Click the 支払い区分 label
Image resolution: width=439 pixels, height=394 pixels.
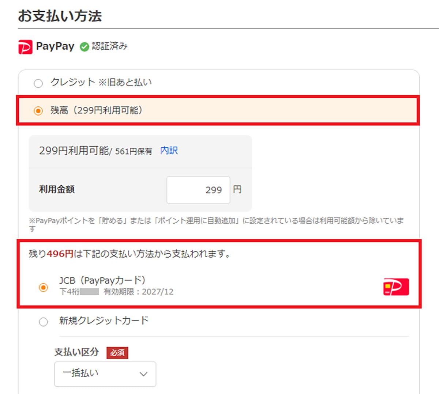tap(77, 352)
